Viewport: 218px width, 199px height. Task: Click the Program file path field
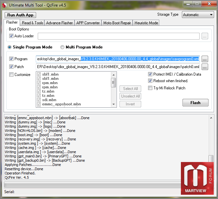(118, 59)
